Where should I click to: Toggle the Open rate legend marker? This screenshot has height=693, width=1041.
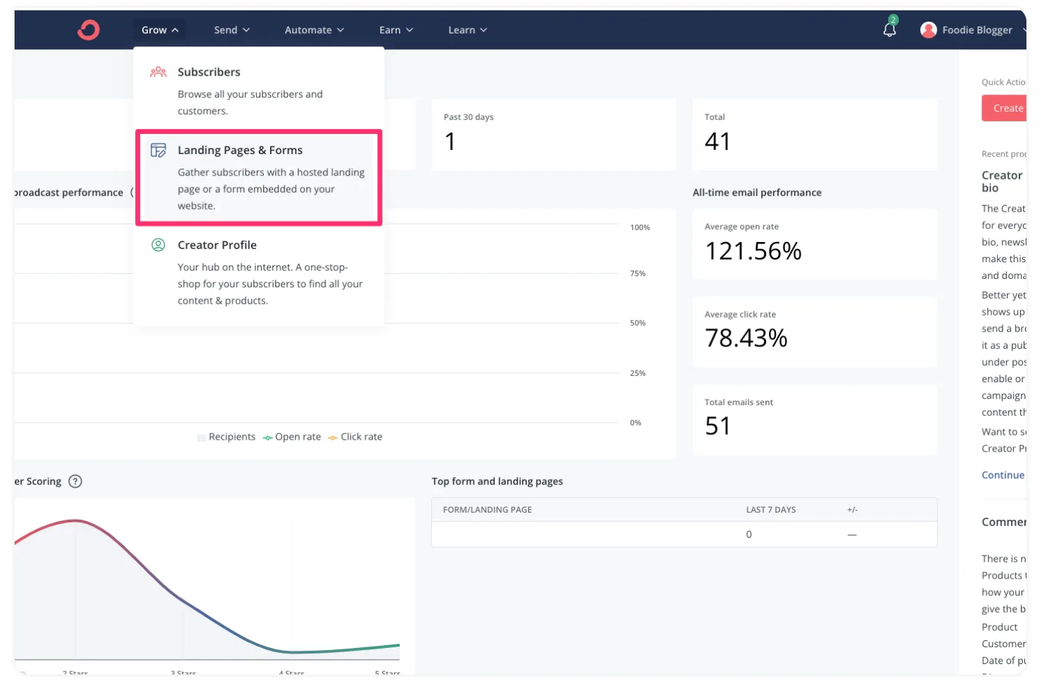(268, 438)
